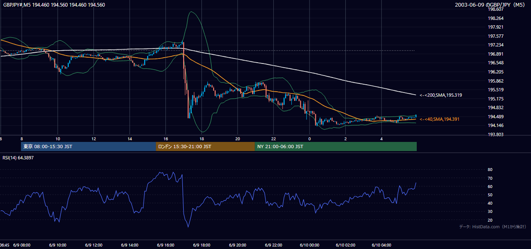
Task: Click price axis value 196.891
Action: coord(496,54)
